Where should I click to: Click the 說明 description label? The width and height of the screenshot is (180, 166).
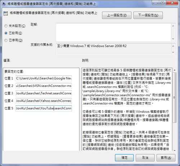85,60
